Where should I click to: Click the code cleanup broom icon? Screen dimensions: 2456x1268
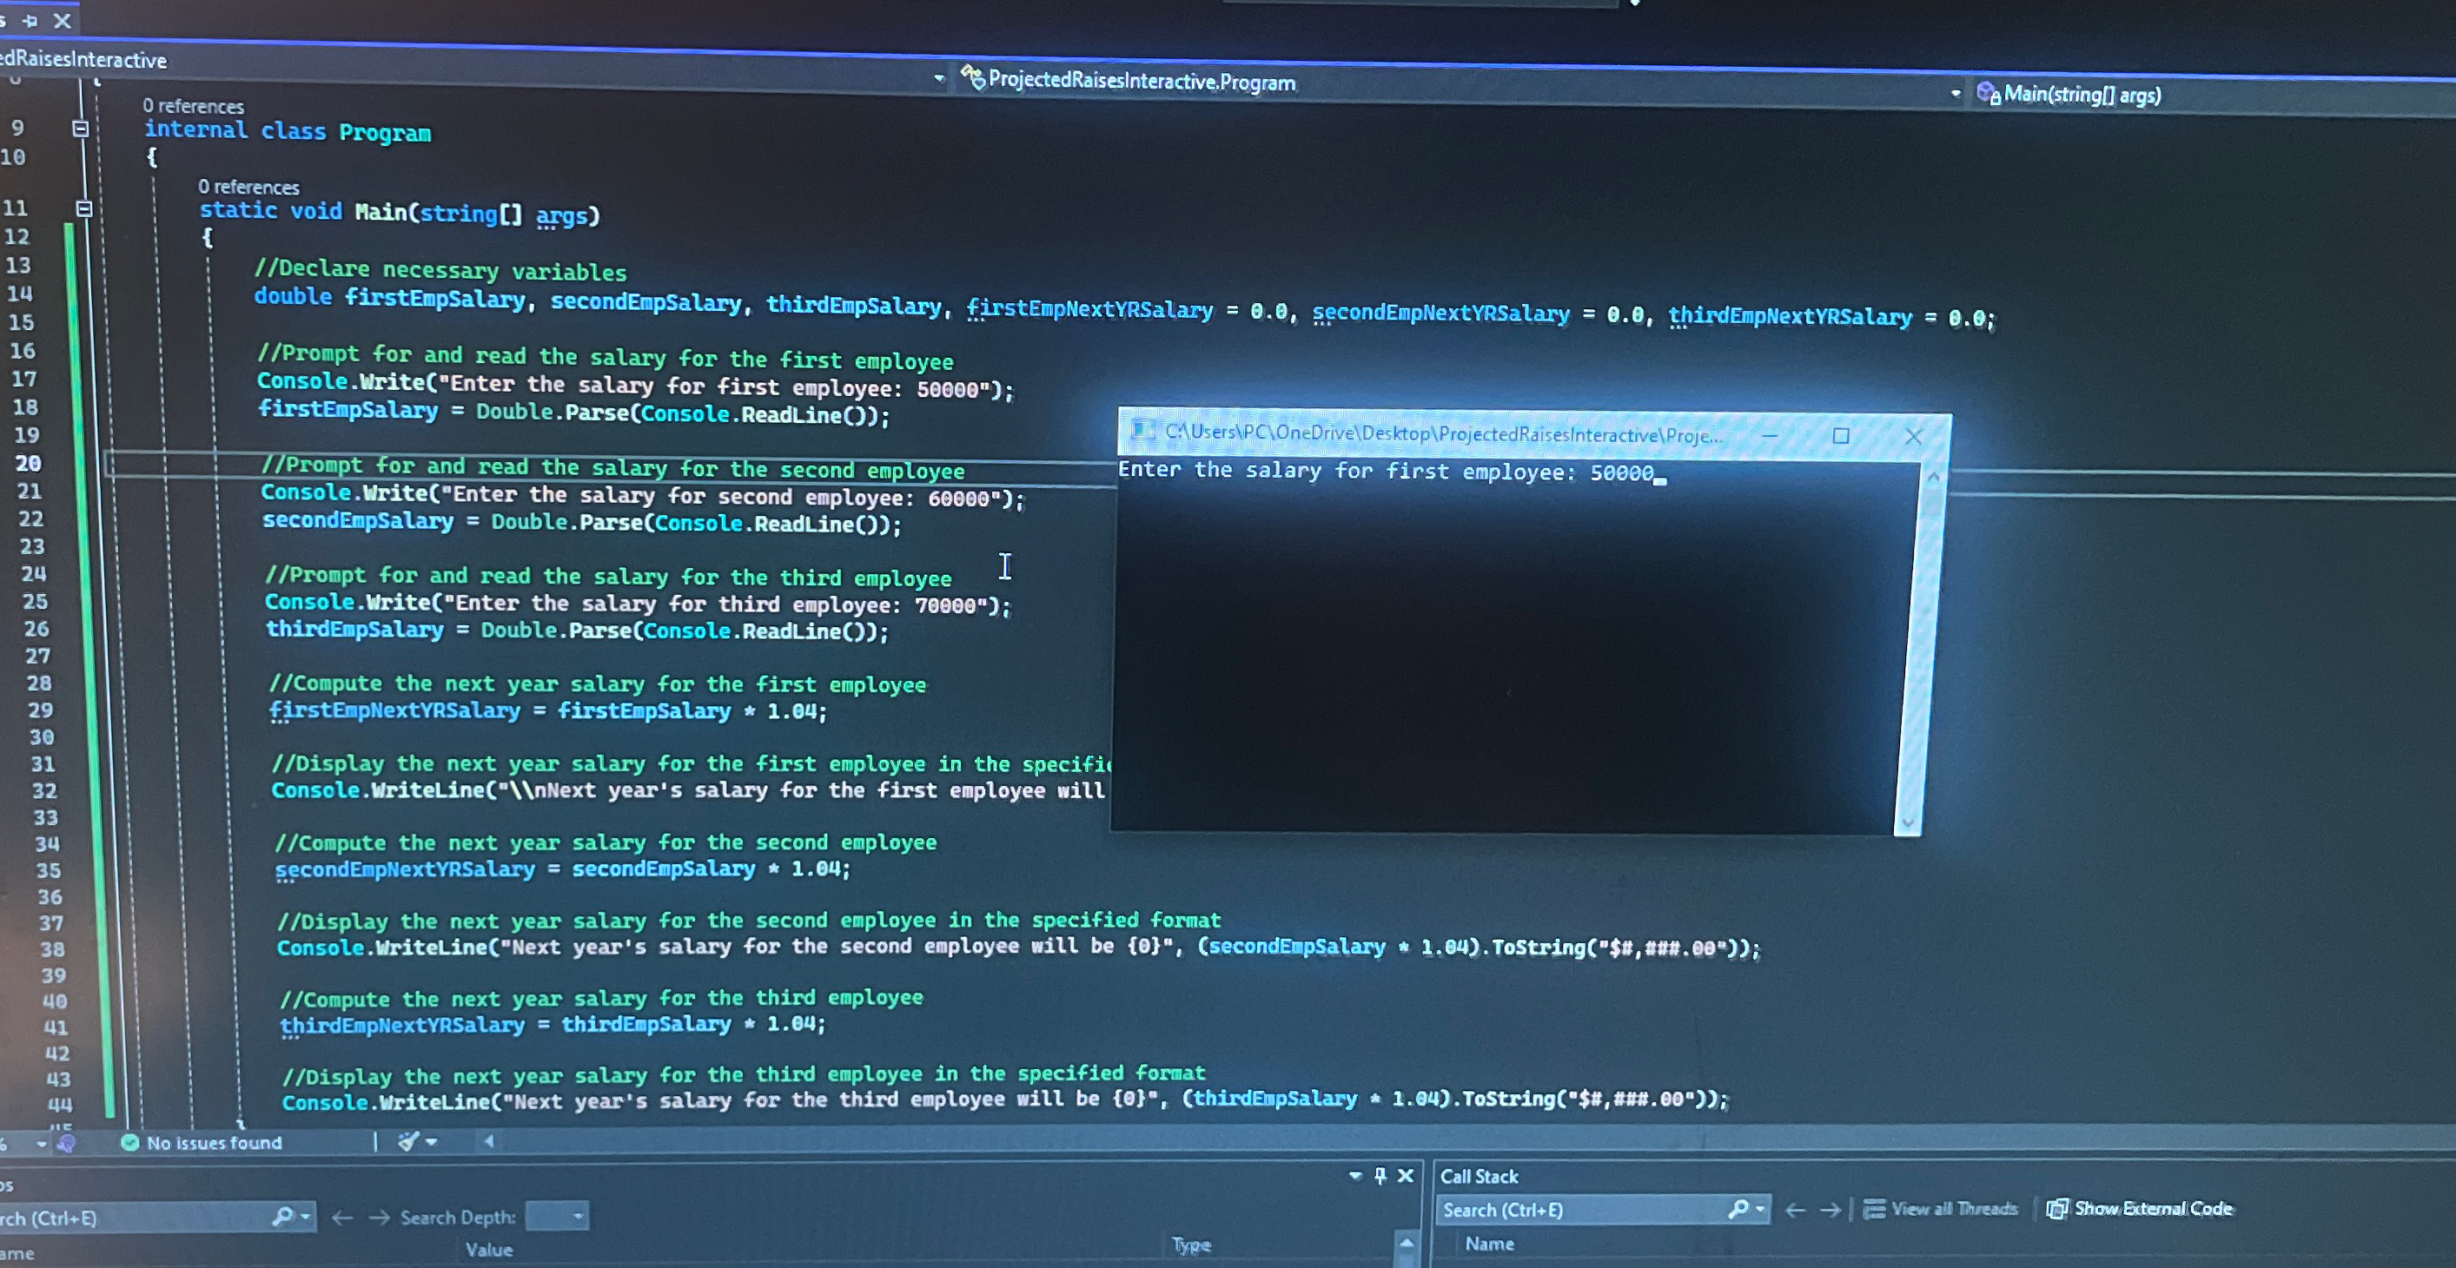pos(409,1141)
